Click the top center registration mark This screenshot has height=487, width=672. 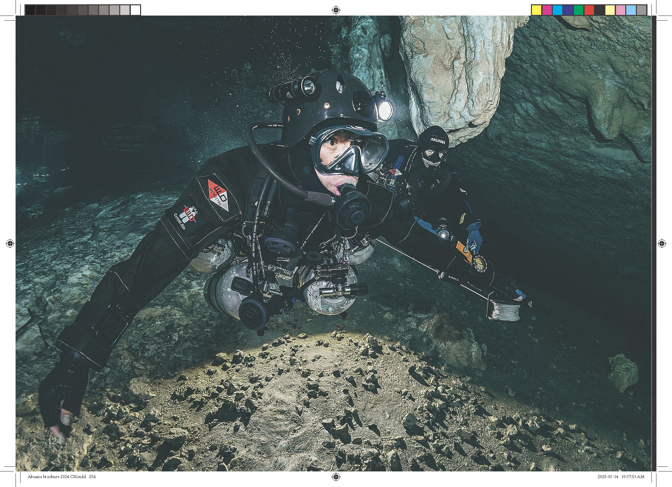click(336, 10)
